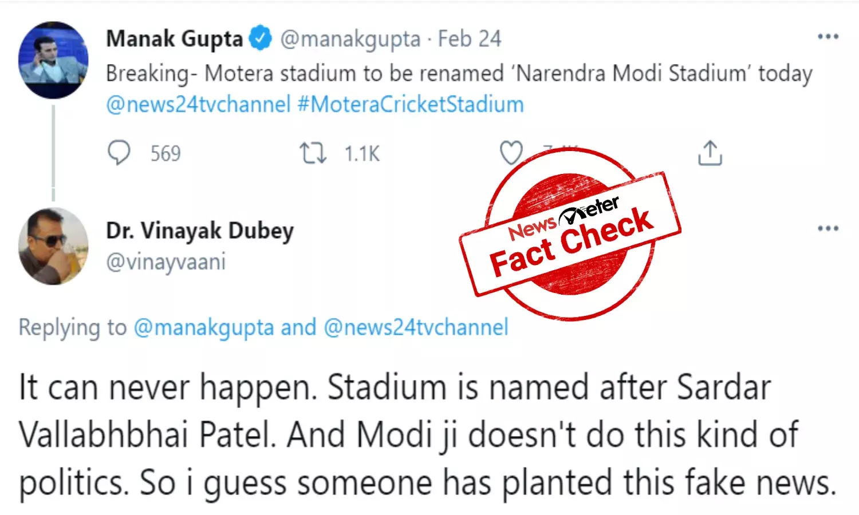This screenshot has width=859, height=515.
Task: Open the more options menu on the reply
Action: pos(829,228)
